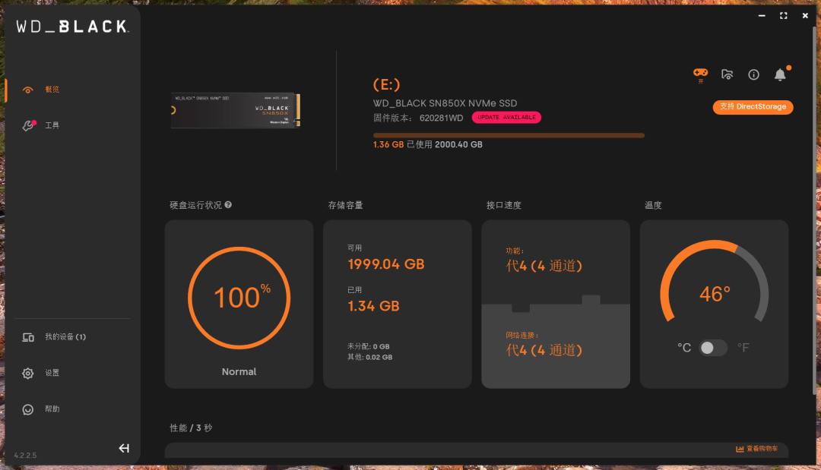Click the question mark beside 硬盘运行状况
Screen dimensions: 821x470
[228, 205]
